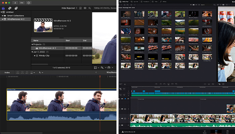Select the list view button in Resolve media pool
This screenshot has width=235, height=134.
coord(199,5)
